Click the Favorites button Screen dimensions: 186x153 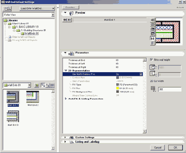pos(71,7)
